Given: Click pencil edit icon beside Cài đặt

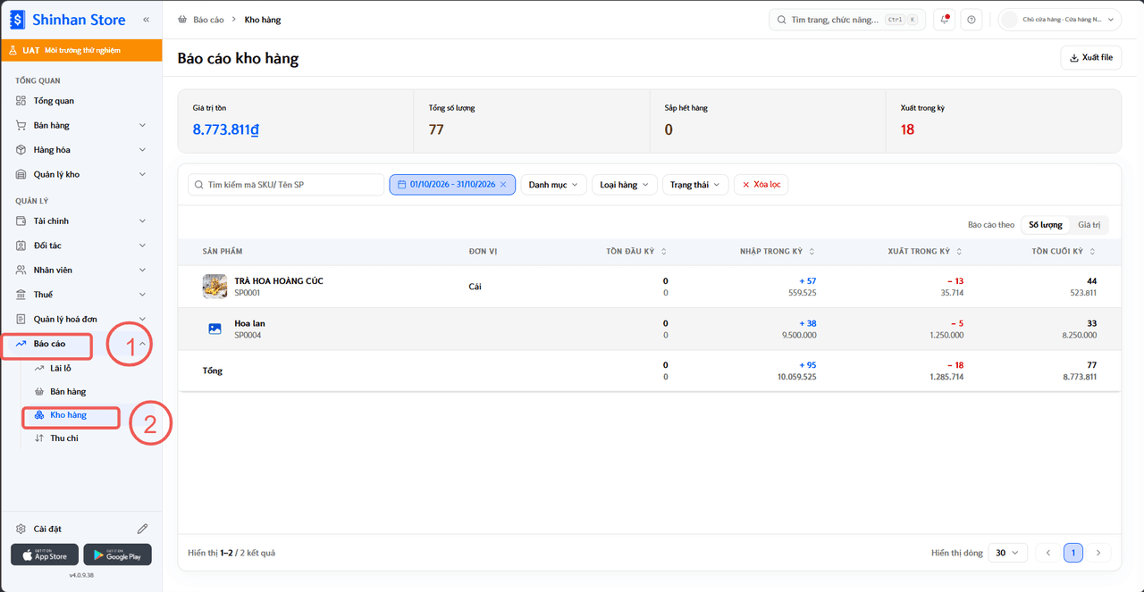Looking at the screenshot, I should [x=142, y=529].
